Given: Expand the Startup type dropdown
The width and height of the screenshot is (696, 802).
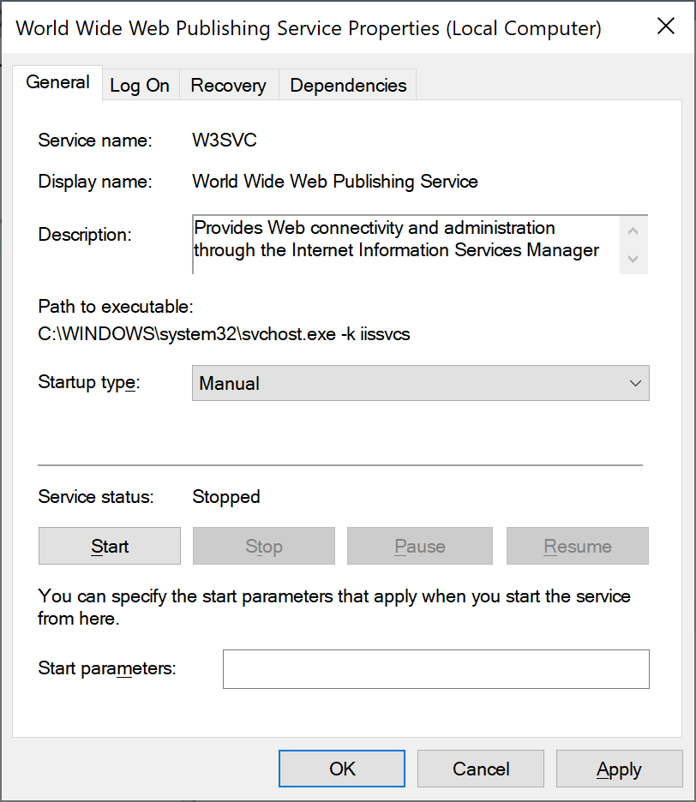Looking at the screenshot, I should tap(421, 383).
